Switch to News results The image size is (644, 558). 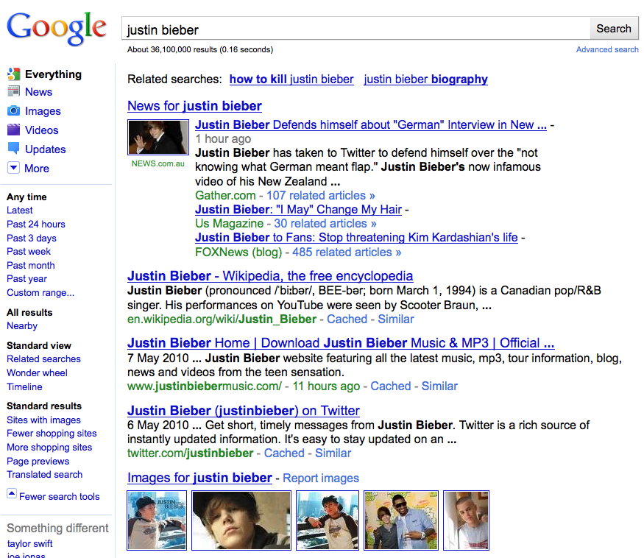38,91
